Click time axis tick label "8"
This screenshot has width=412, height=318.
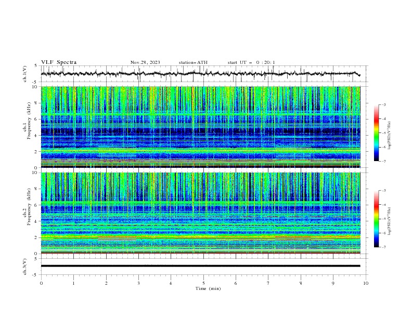pyautogui.click(x=301, y=283)
